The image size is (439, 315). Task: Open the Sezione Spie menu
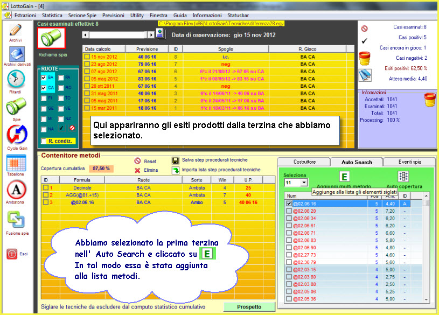pyautogui.click(x=82, y=16)
